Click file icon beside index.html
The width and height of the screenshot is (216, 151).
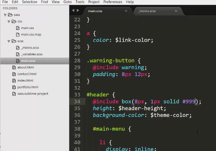click(x=14, y=81)
